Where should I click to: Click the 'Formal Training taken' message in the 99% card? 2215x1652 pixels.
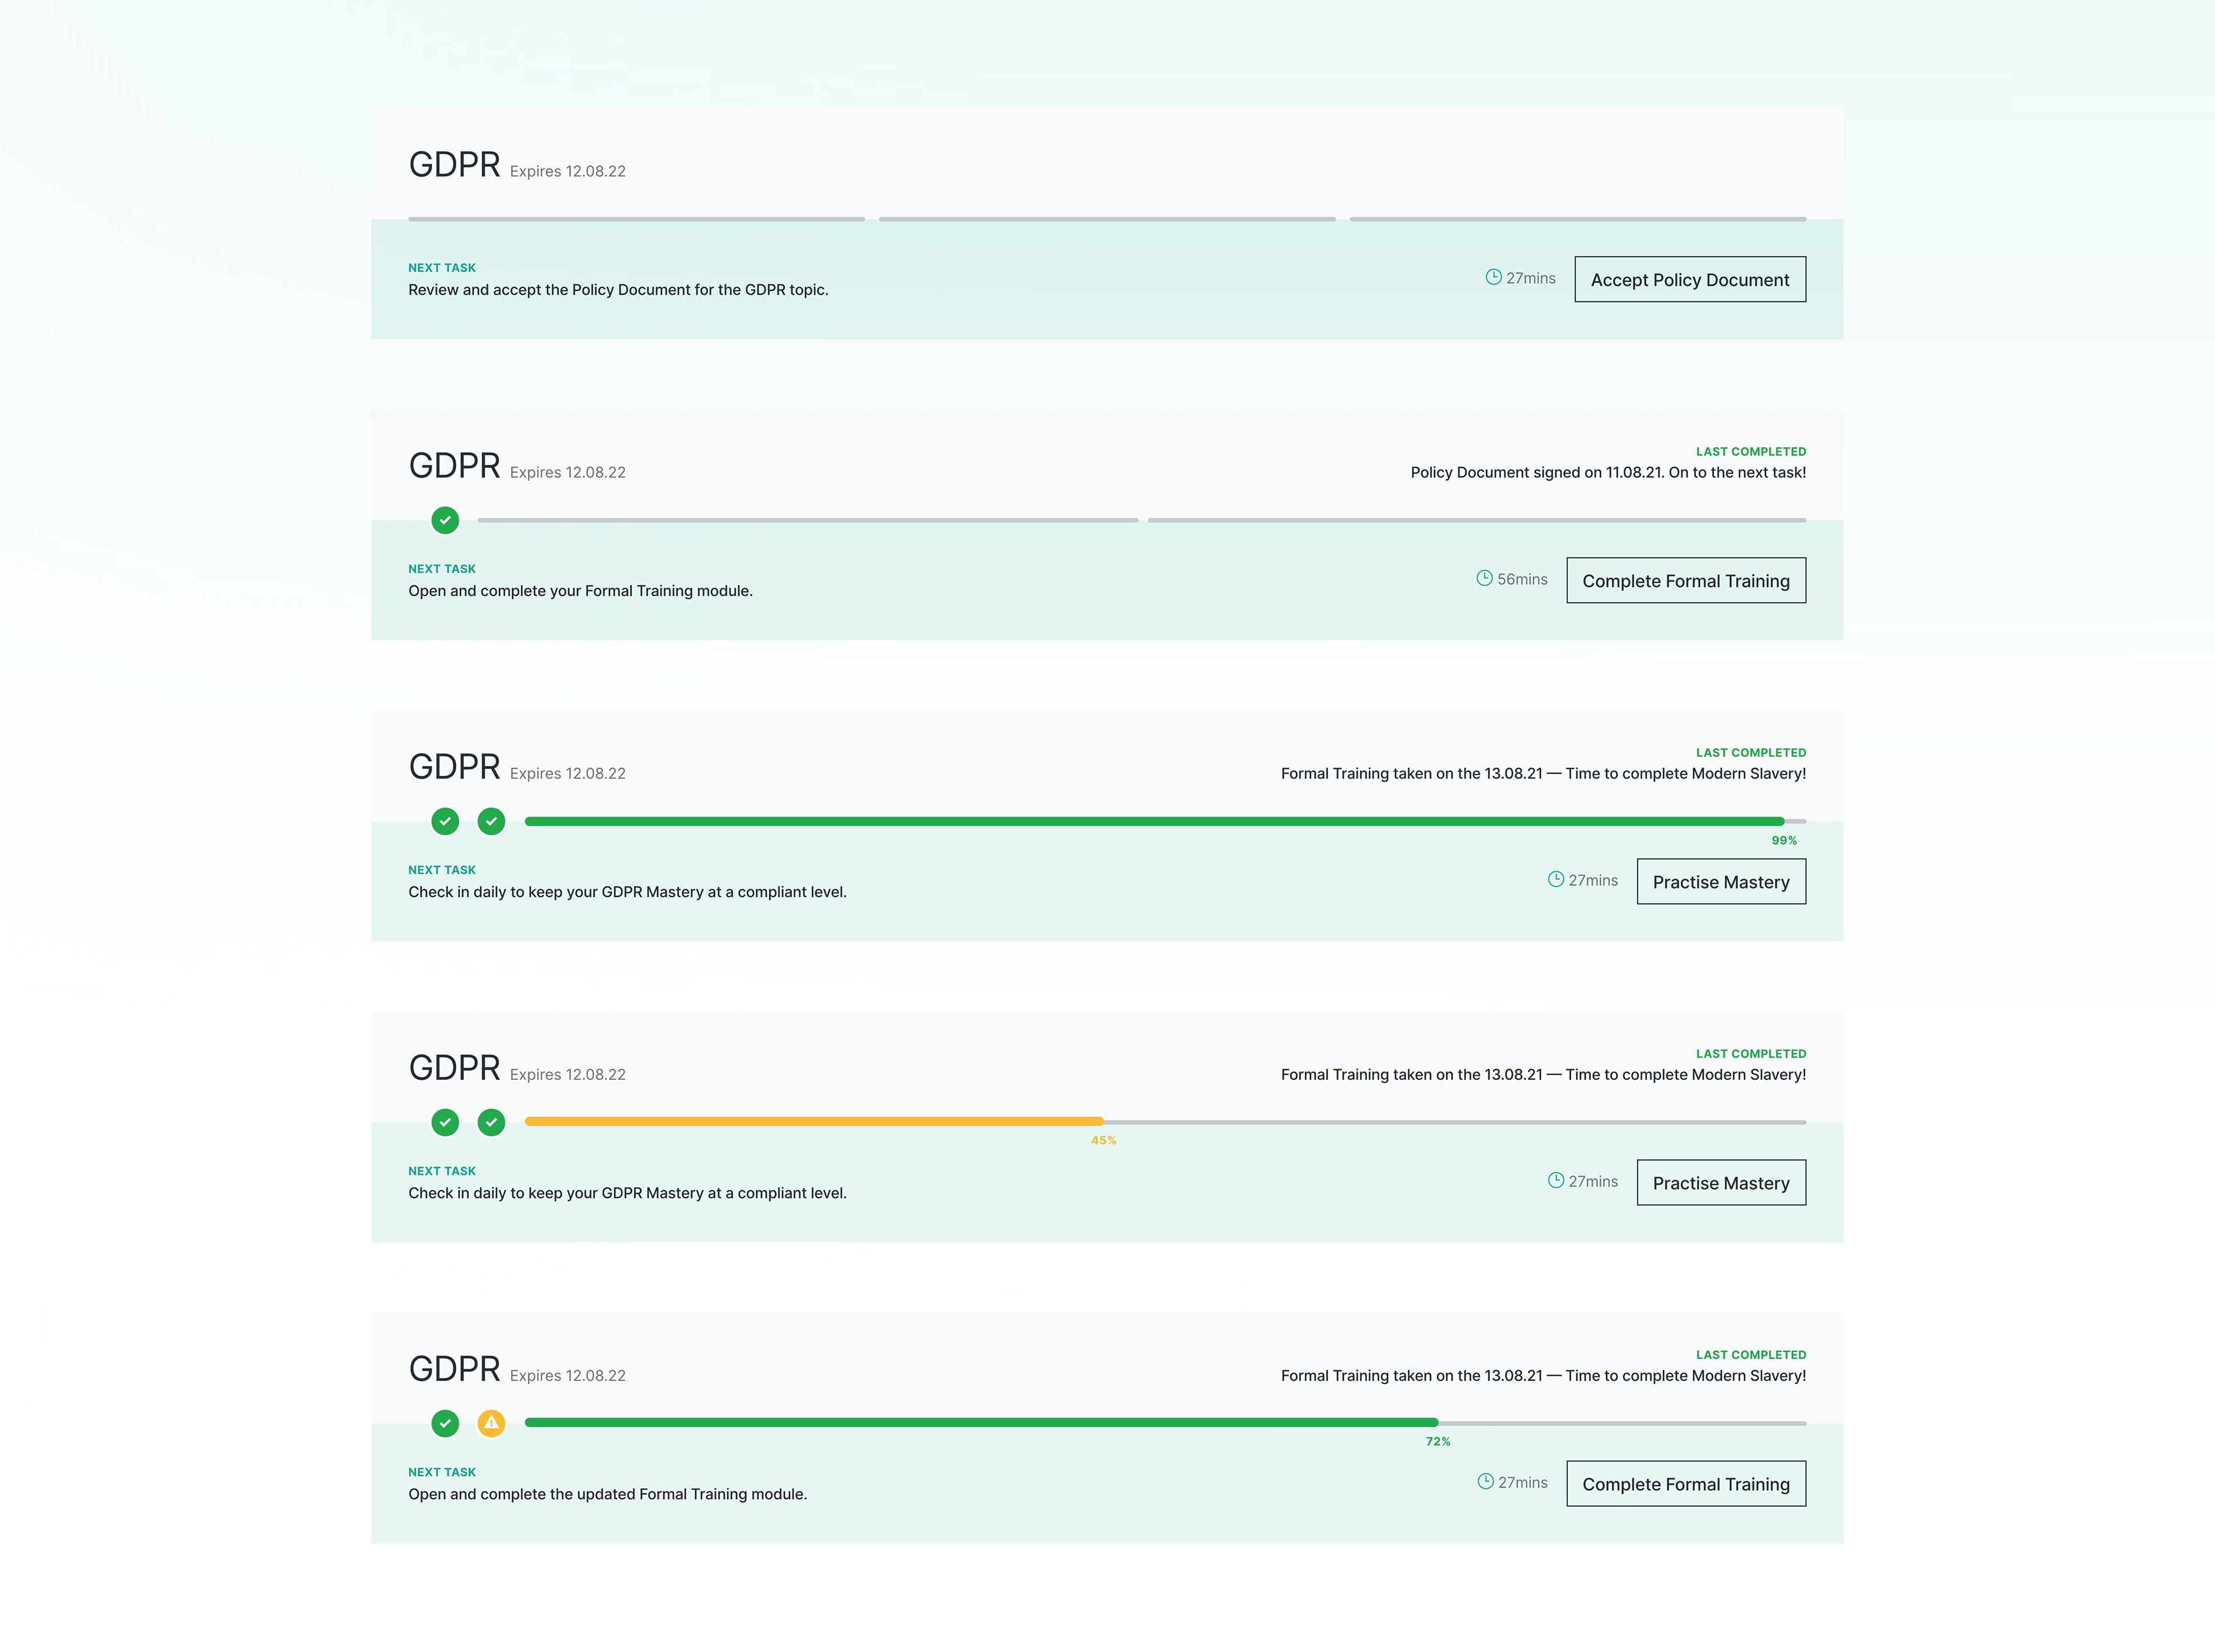click(x=1543, y=773)
